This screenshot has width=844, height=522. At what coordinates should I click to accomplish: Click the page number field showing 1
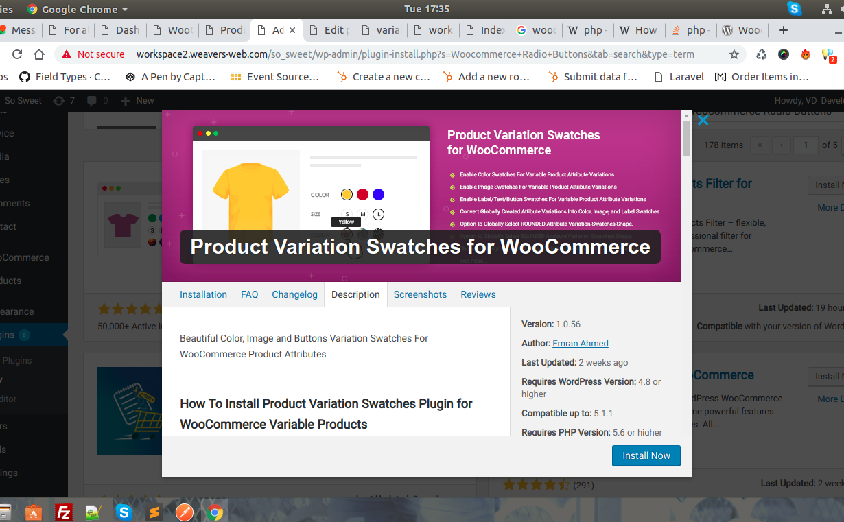coord(806,145)
